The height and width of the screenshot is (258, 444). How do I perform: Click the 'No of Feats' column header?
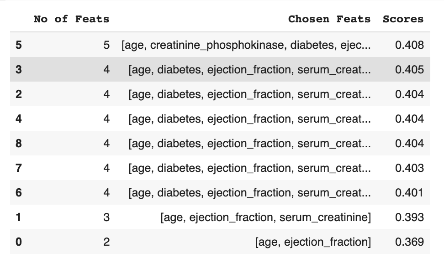point(72,19)
